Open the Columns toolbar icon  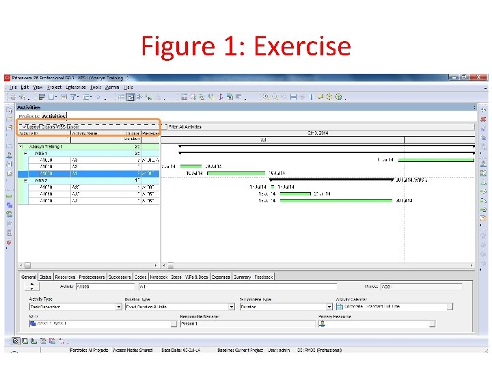(x=52, y=97)
